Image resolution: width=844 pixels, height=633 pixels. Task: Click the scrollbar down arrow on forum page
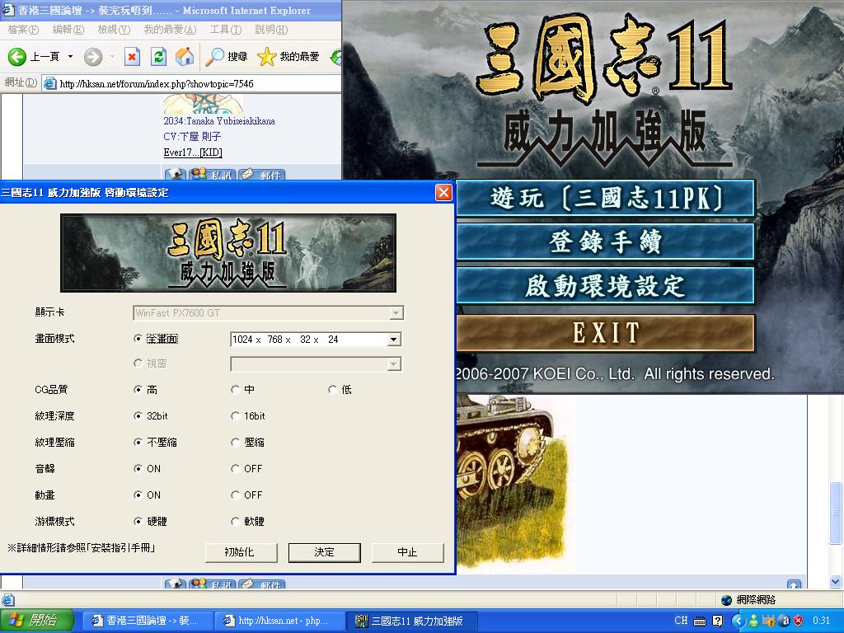836,581
